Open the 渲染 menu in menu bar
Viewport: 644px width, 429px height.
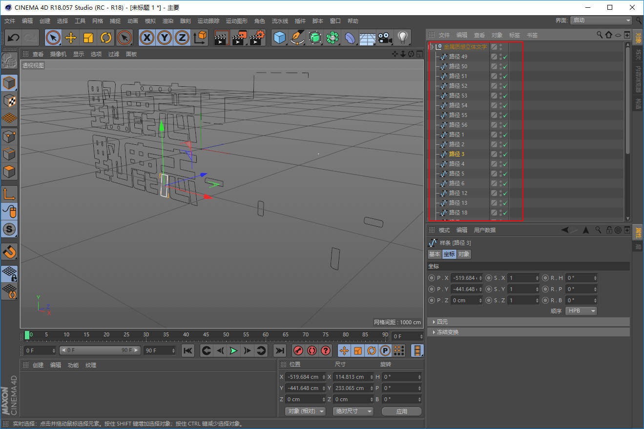point(168,21)
